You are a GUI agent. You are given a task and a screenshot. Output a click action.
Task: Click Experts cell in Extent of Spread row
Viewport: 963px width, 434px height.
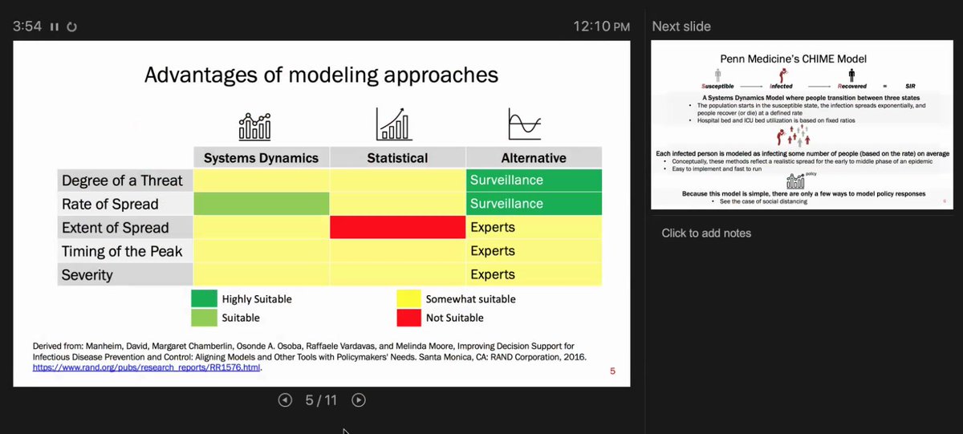pyautogui.click(x=534, y=227)
